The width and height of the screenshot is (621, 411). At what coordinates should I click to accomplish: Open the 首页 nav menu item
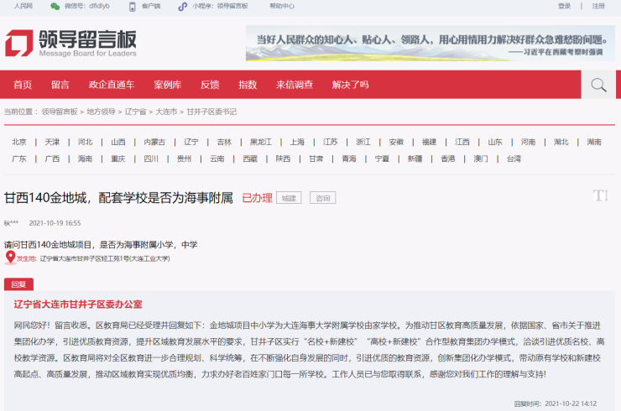(23, 85)
